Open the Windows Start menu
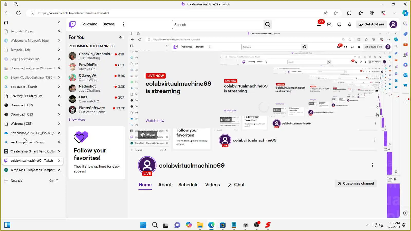 click(143, 225)
